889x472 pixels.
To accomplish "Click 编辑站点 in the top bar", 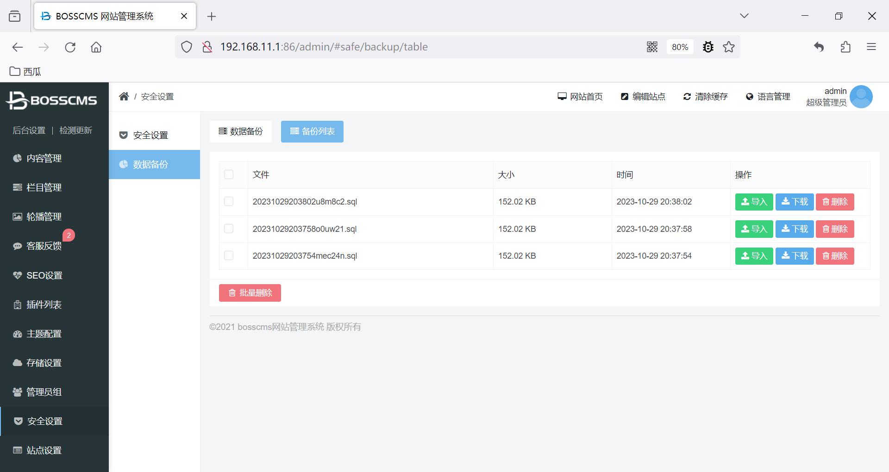I will point(643,96).
